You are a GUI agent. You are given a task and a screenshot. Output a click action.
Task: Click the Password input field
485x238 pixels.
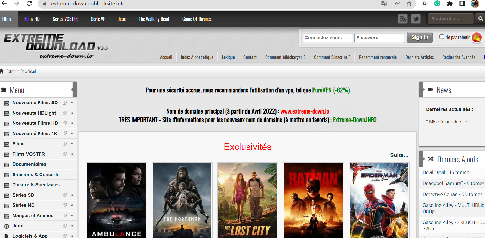379,38
